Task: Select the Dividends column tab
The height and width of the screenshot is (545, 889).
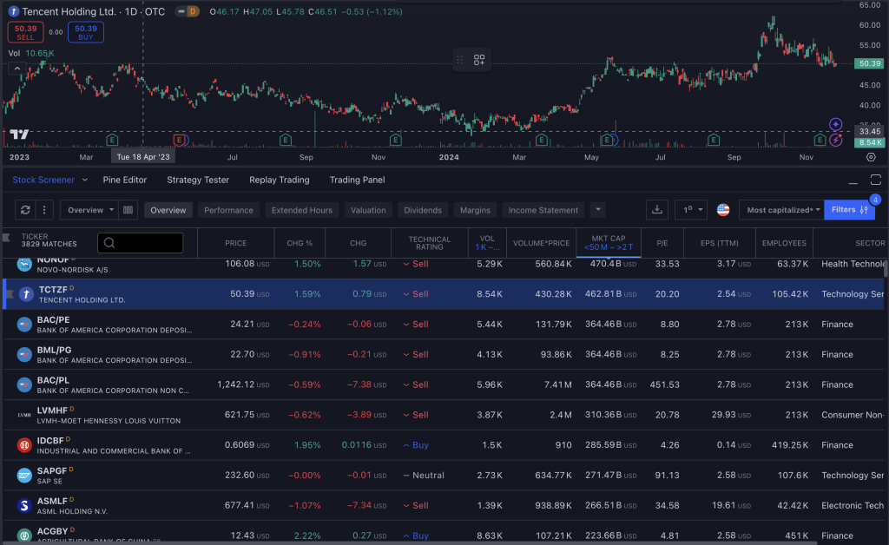Action: point(423,210)
